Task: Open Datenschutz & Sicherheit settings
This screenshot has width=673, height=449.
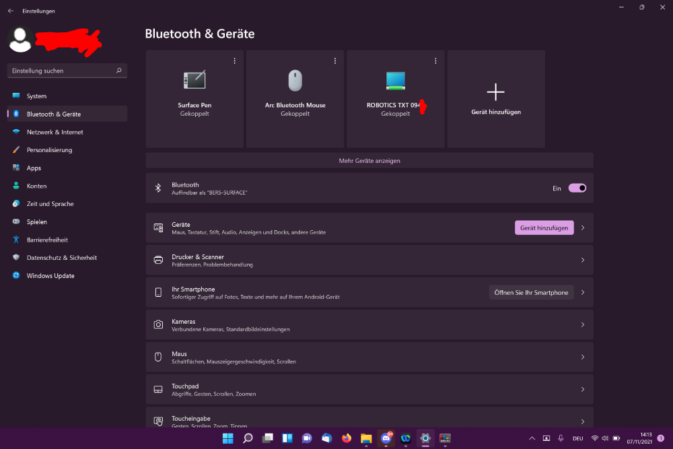Action: (x=67, y=258)
